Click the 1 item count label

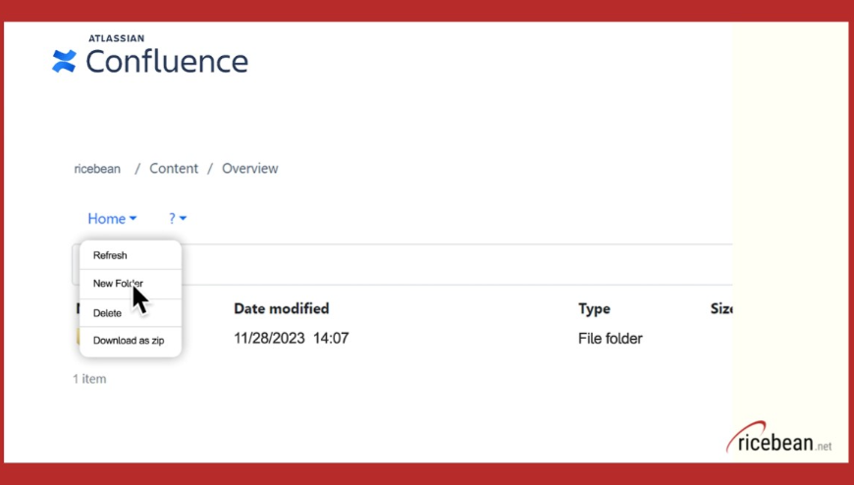pos(89,379)
